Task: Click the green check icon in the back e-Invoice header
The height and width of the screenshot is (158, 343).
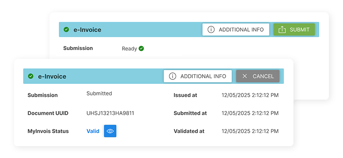Action: [x=66, y=29]
